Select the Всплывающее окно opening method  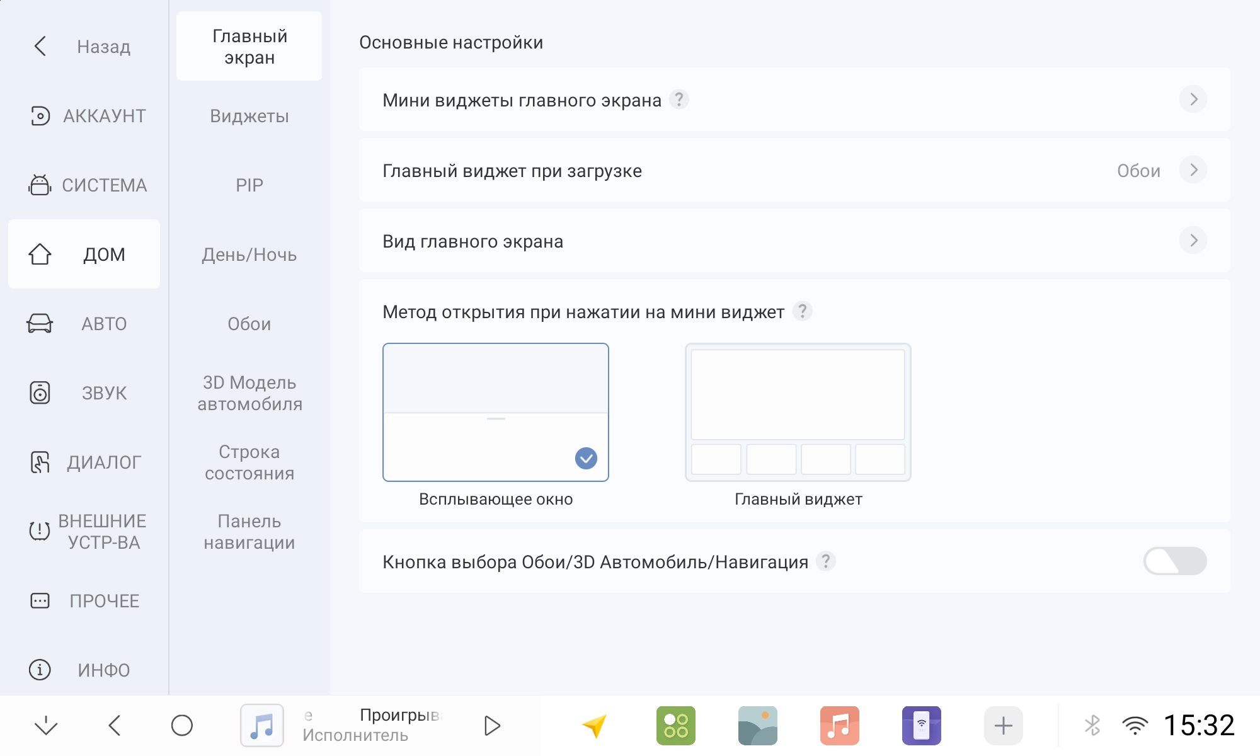coord(496,413)
